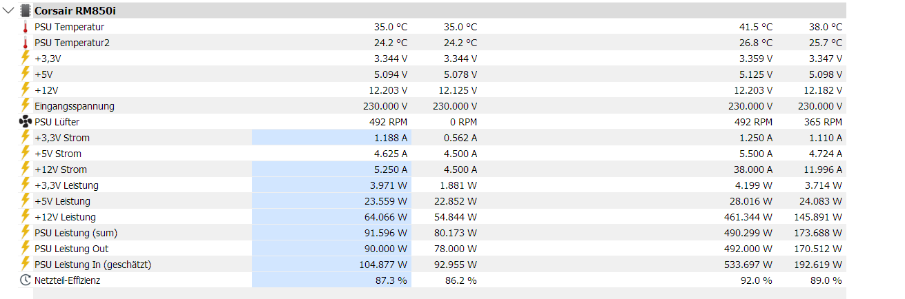Image resolution: width=905 pixels, height=299 pixels.
Task: Select the PSU Temperatur row label
Action: point(69,27)
